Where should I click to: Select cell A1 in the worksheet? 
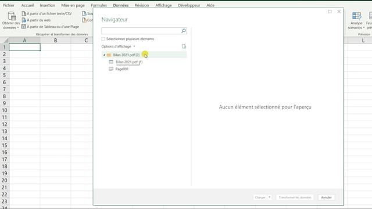(x=24, y=47)
